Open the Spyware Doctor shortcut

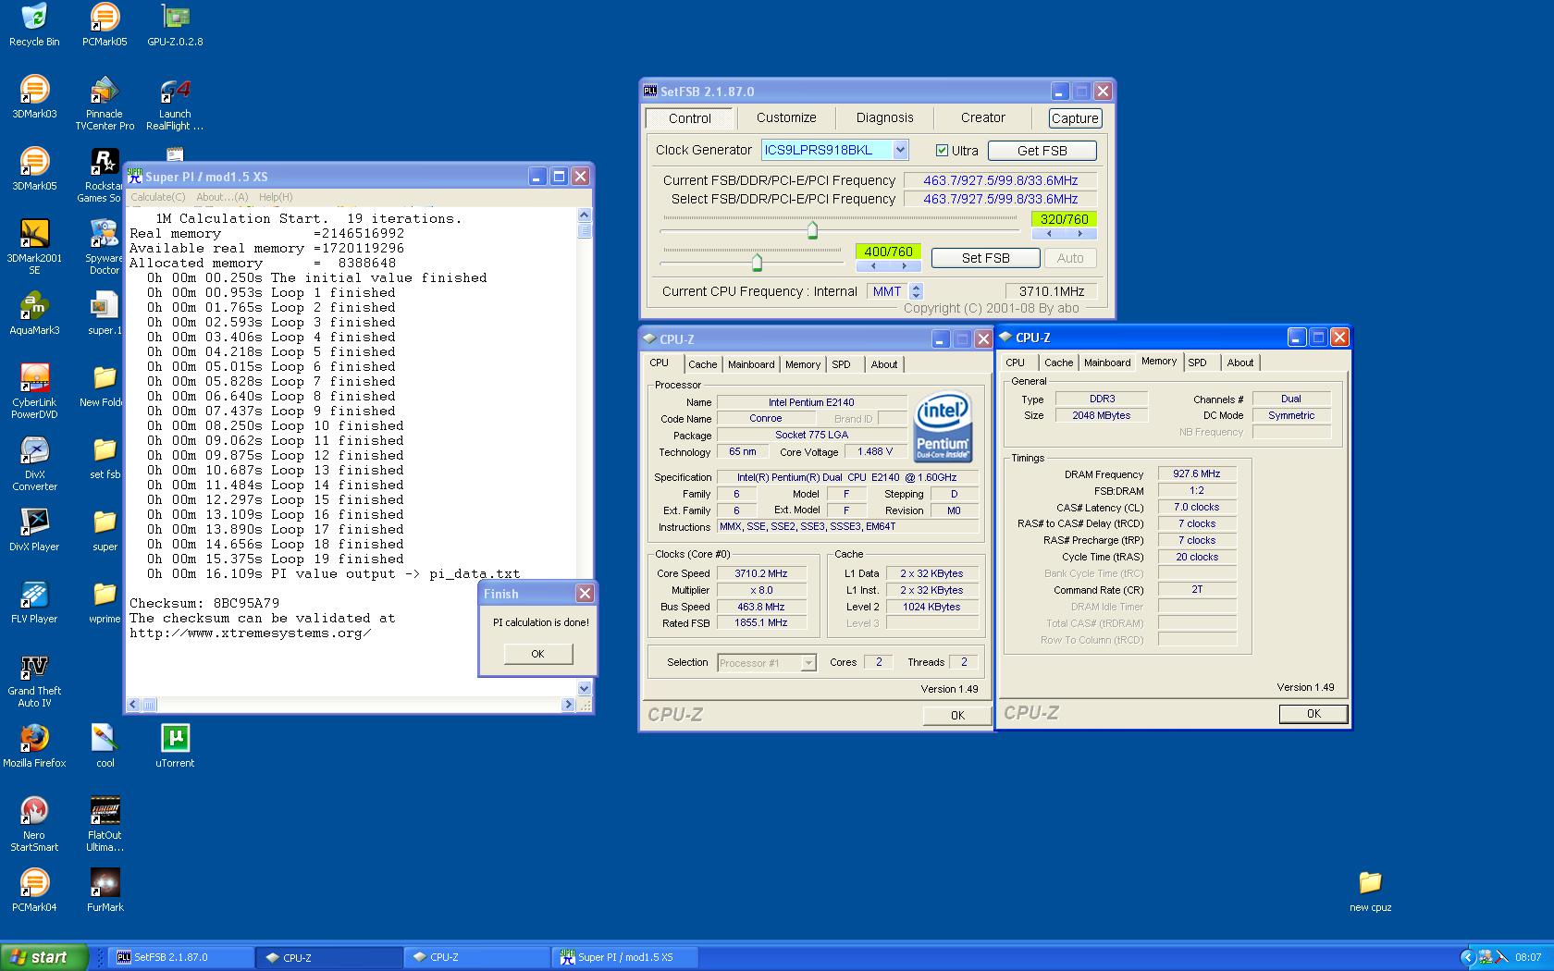pos(105,247)
